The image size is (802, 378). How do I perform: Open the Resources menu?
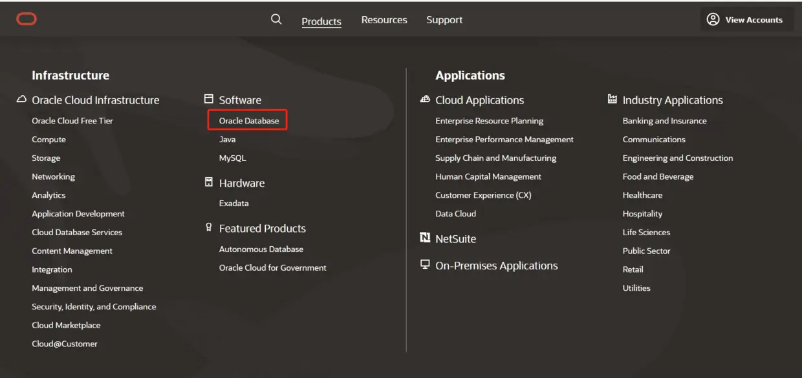click(384, 20)
